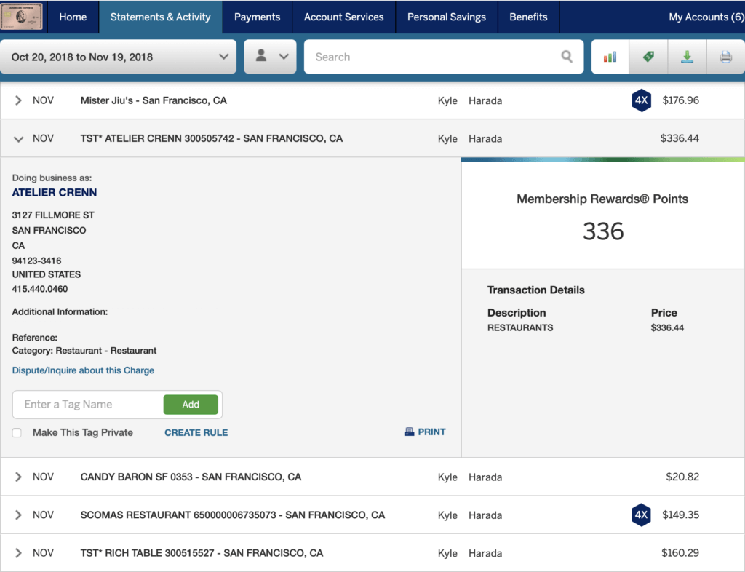Click the Category: Restaurant - Restaurant text
Image resolution: width=745 pixels, height=572 pixels.
point(84,351)
